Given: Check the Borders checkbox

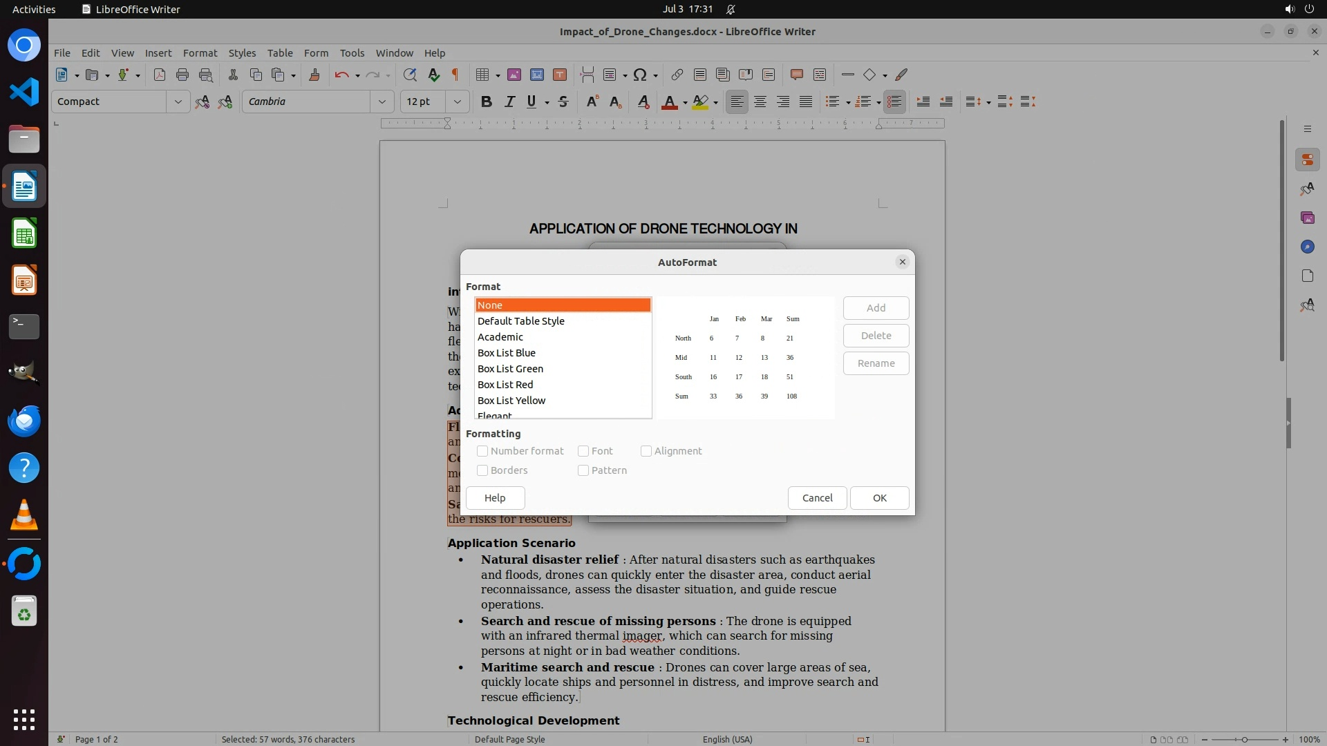Looking at the screenshot, I should click(482, 470).
